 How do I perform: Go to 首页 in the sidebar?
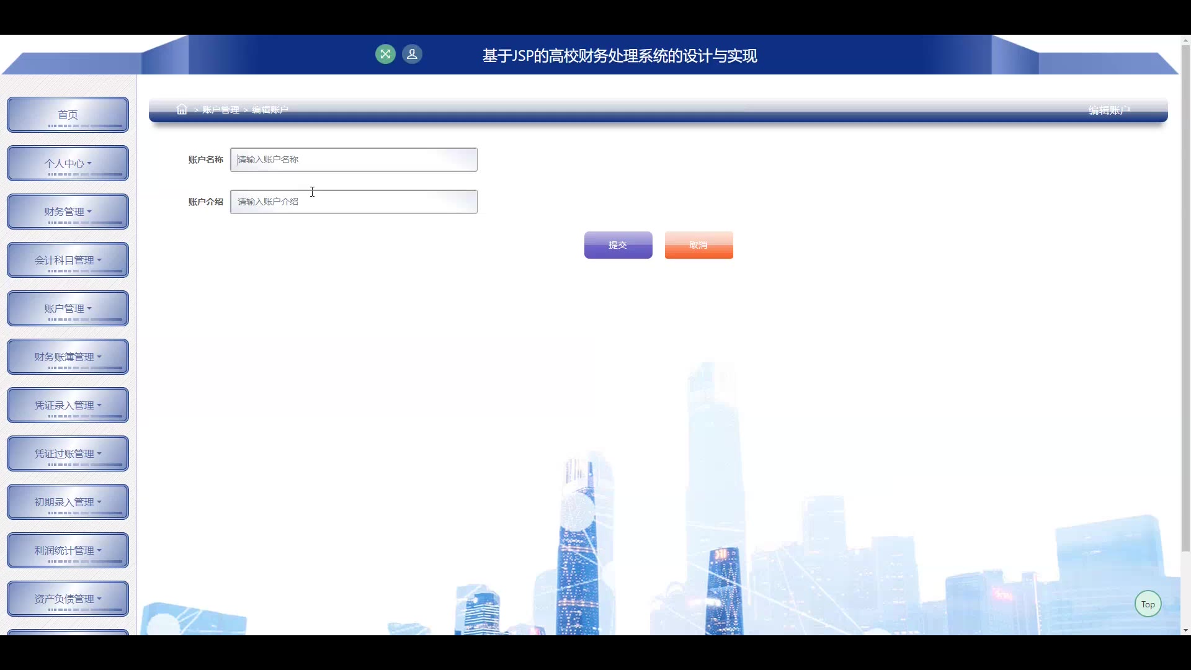click(68, 115)
